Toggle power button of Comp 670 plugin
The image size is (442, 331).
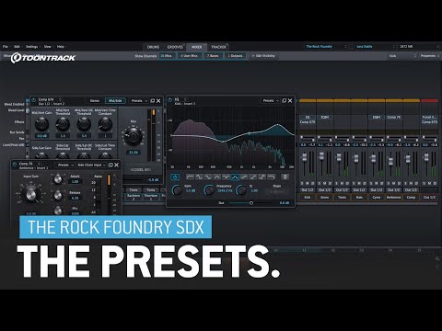tap(33, 100)
